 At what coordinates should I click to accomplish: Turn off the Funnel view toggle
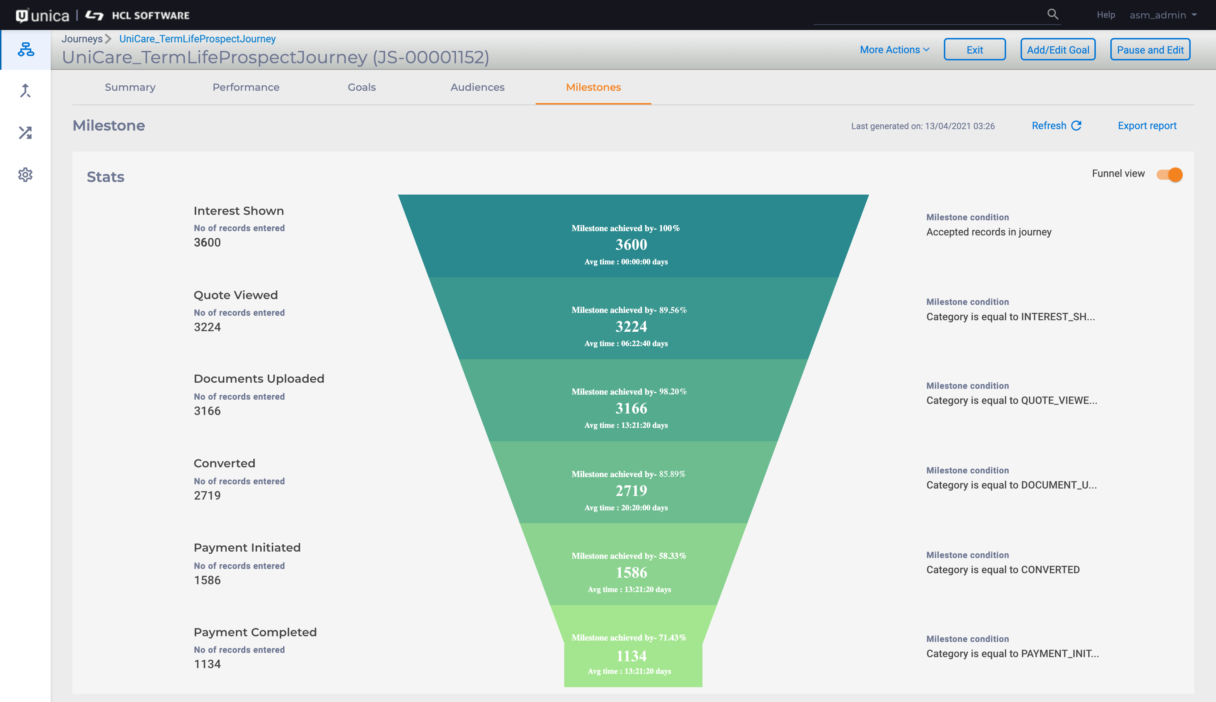pos(1169,174)
